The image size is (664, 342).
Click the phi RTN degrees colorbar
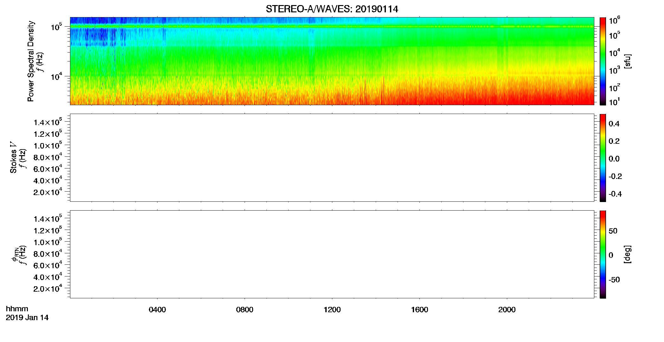click(x=603, y=254)
